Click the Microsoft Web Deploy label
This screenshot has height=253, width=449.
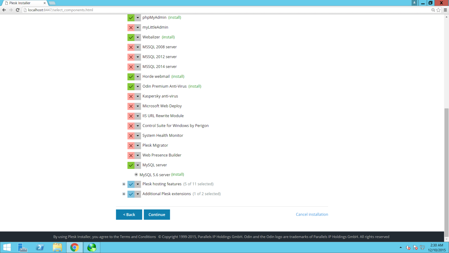pyautogui.click(x=162, y=106)
